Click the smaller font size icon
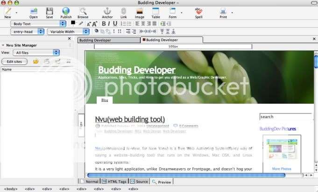This screenshot has height=192, width=318. point(89,24)
